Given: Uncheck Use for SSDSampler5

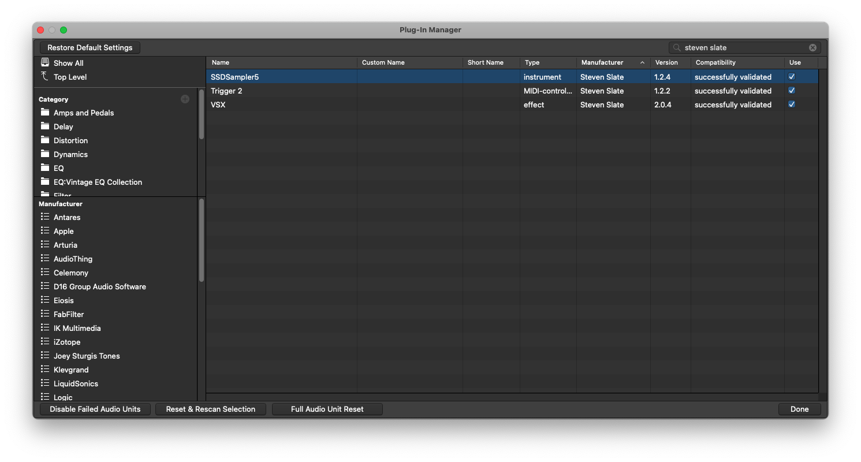Looking at the screenshot, I should click(792, 76).
